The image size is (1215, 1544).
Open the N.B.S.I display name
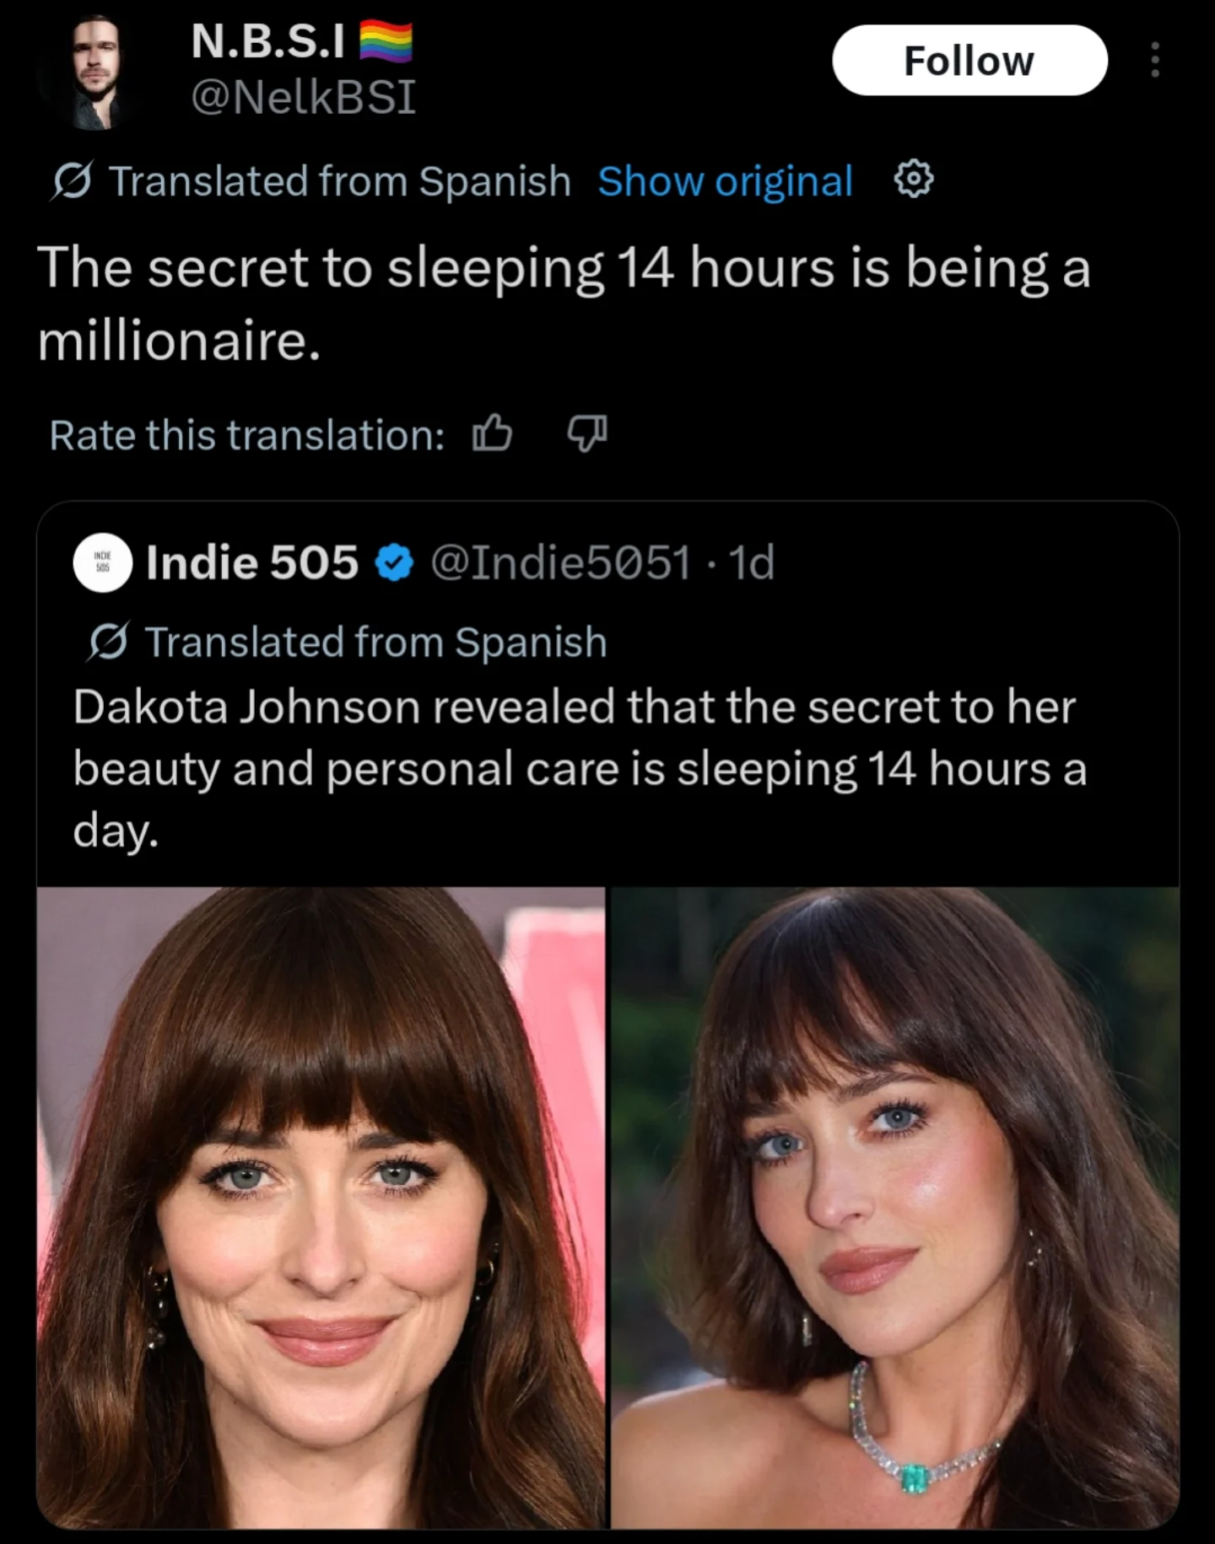tap(267, 40)
